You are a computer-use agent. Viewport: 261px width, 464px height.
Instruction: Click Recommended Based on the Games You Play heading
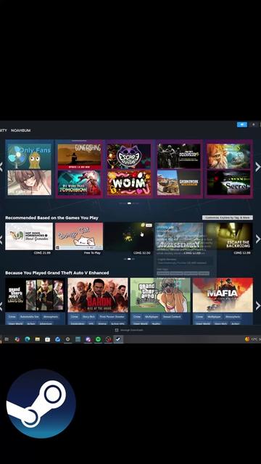[x=51, y=217]
